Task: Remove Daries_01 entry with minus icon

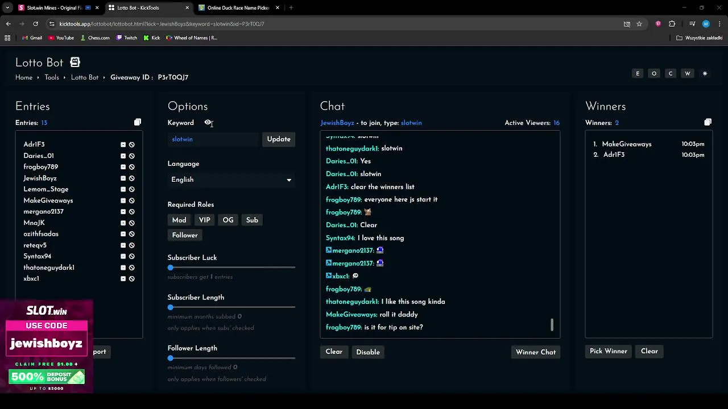Action: click(x=123, y=156)
